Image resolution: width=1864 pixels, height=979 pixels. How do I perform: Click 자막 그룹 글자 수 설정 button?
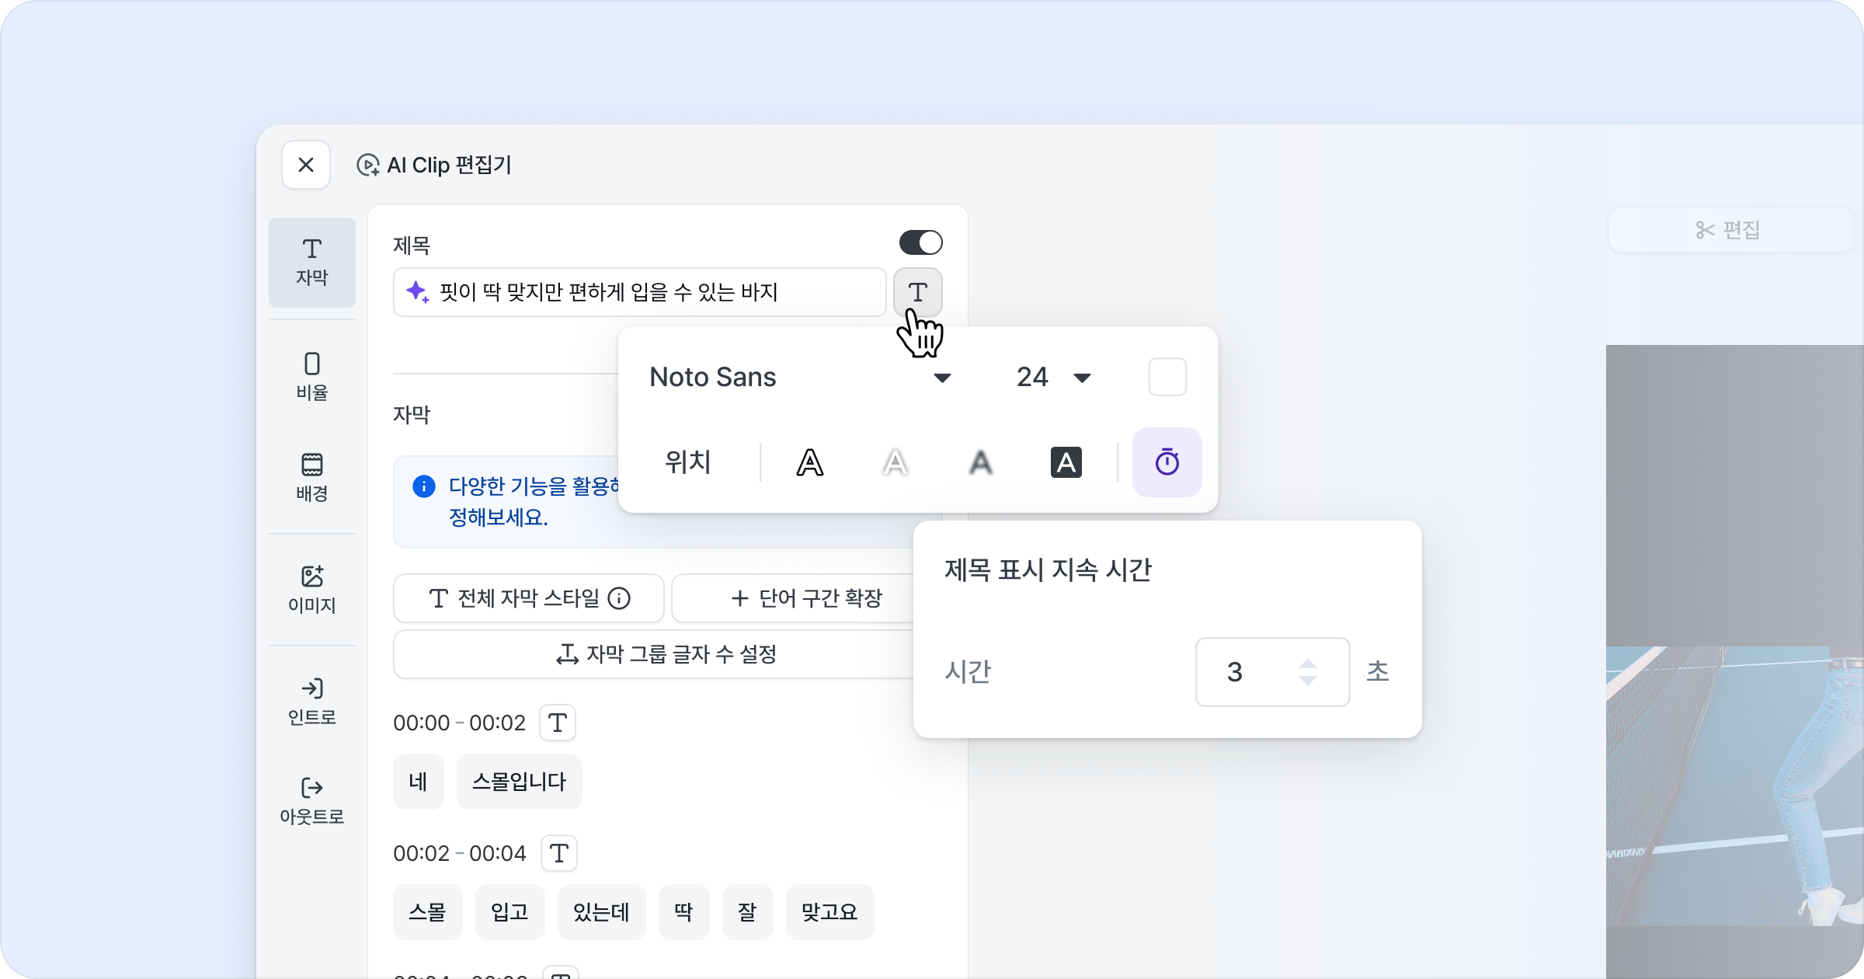(x=666, y=654)
